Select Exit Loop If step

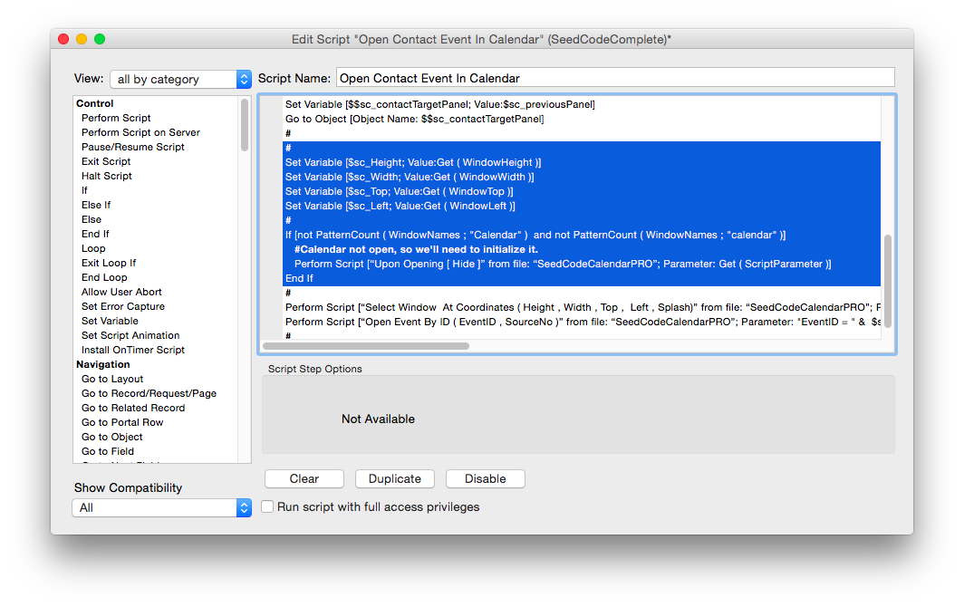109,263
